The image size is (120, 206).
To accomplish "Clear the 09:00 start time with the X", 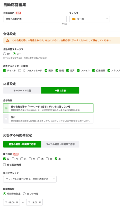I will [17, 202].
